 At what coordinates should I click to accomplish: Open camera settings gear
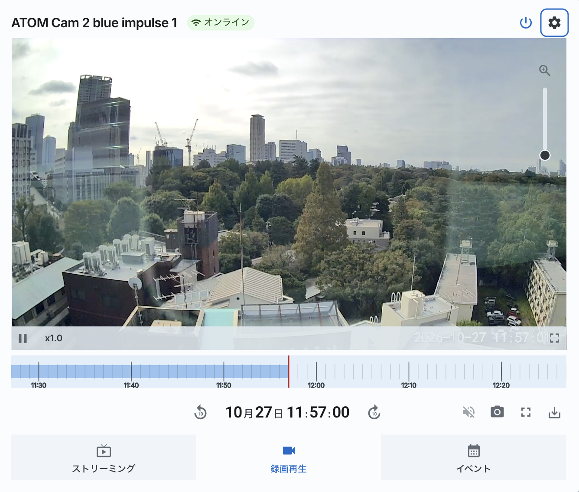pos(554,23)
